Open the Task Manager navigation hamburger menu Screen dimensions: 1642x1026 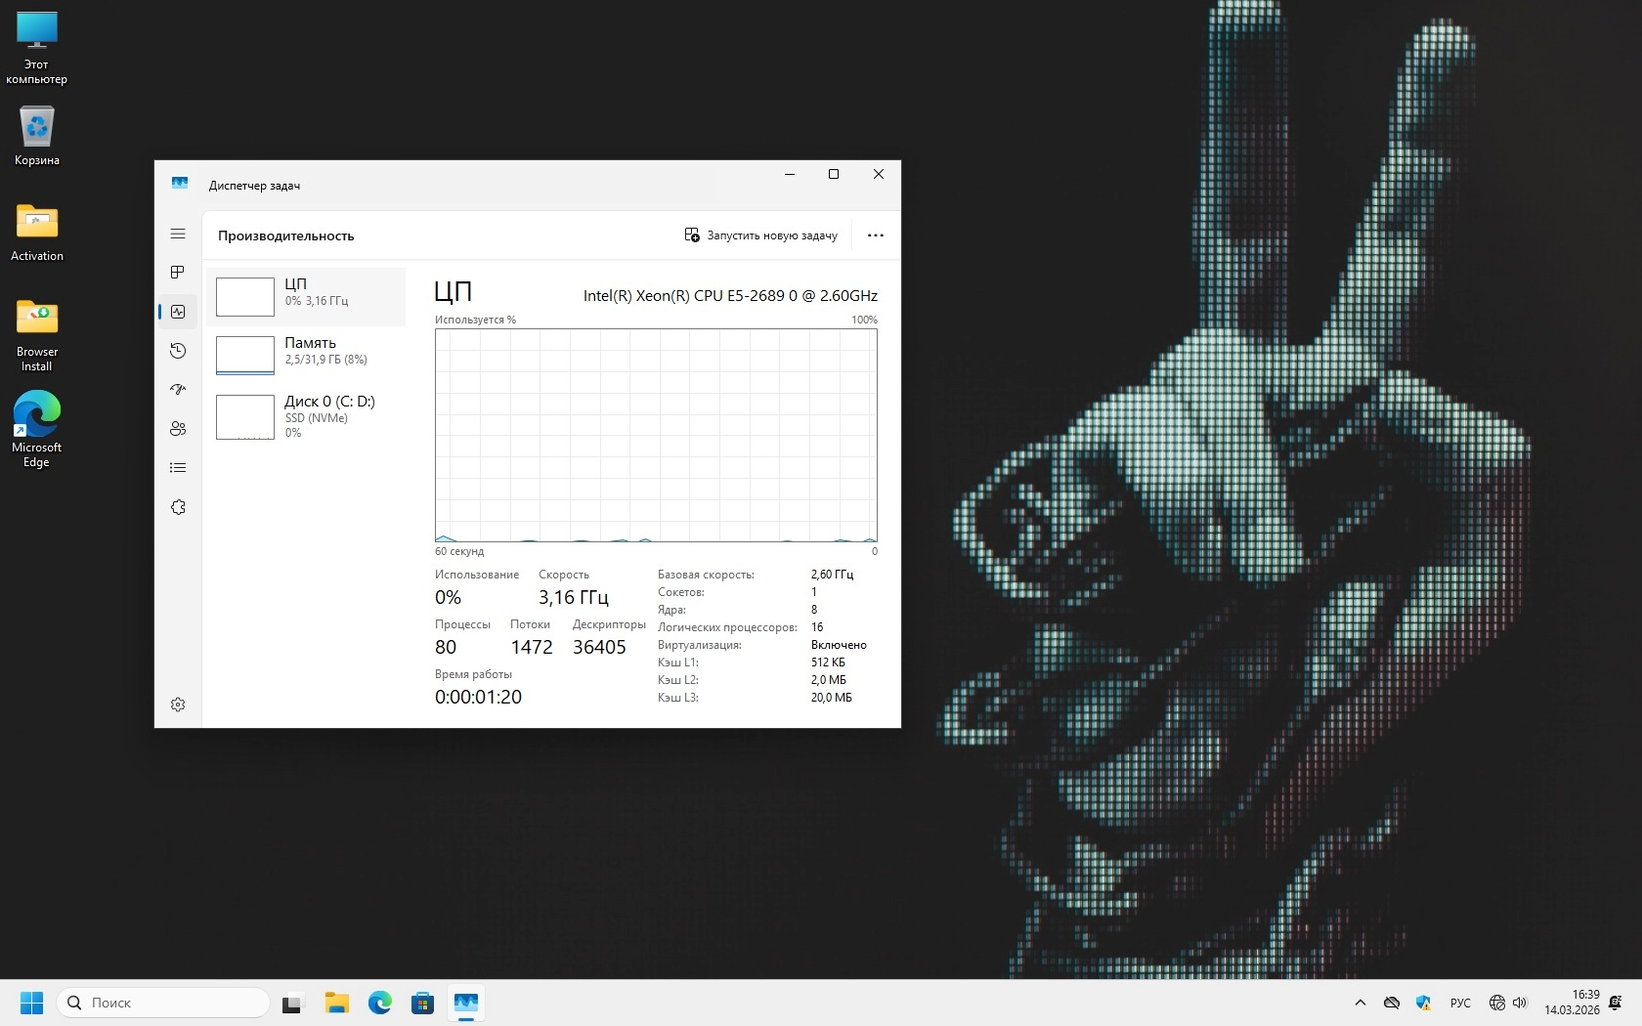[x=178, y=234]
